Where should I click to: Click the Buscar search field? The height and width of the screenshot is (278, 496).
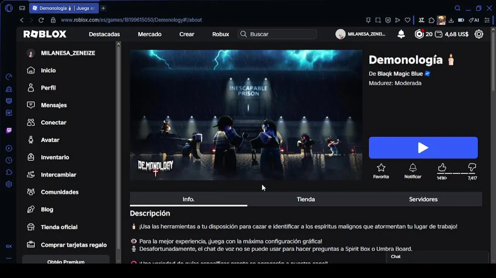[x=277, y=34]
